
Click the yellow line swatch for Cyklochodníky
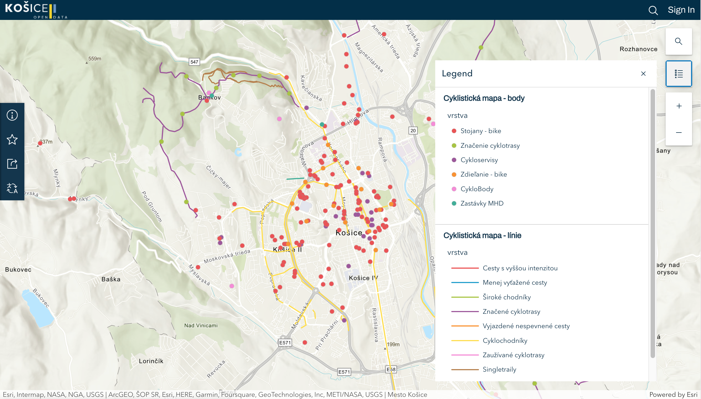tap(465, 341)
